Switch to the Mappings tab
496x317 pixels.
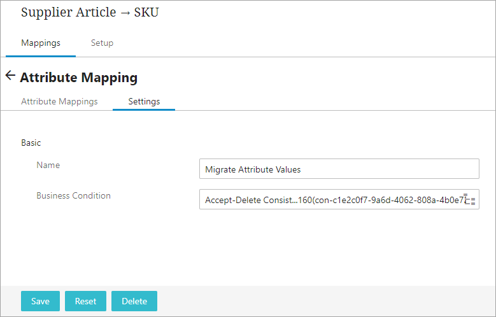[41, 43]
